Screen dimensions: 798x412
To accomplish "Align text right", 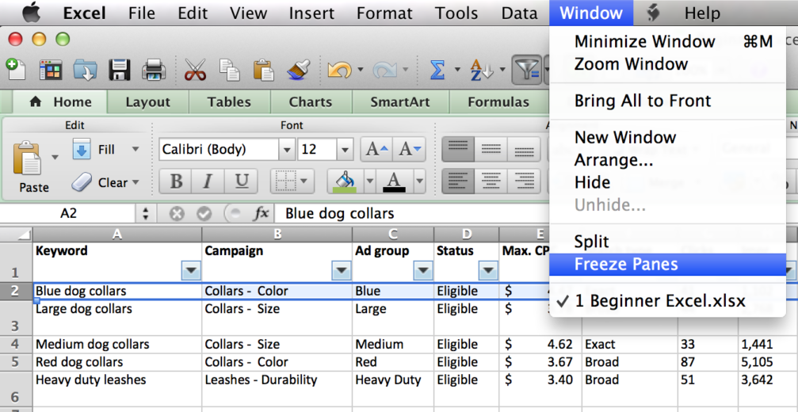I will 524,181.
